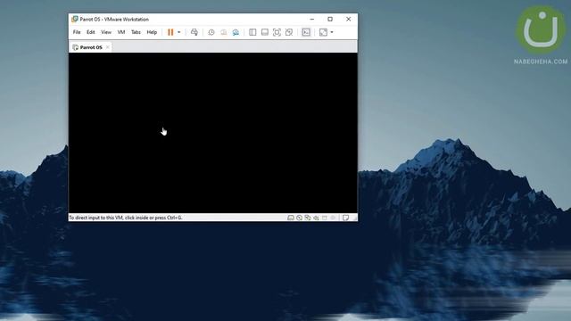Pause the Parrot OS virtual machine

(170, 32)
